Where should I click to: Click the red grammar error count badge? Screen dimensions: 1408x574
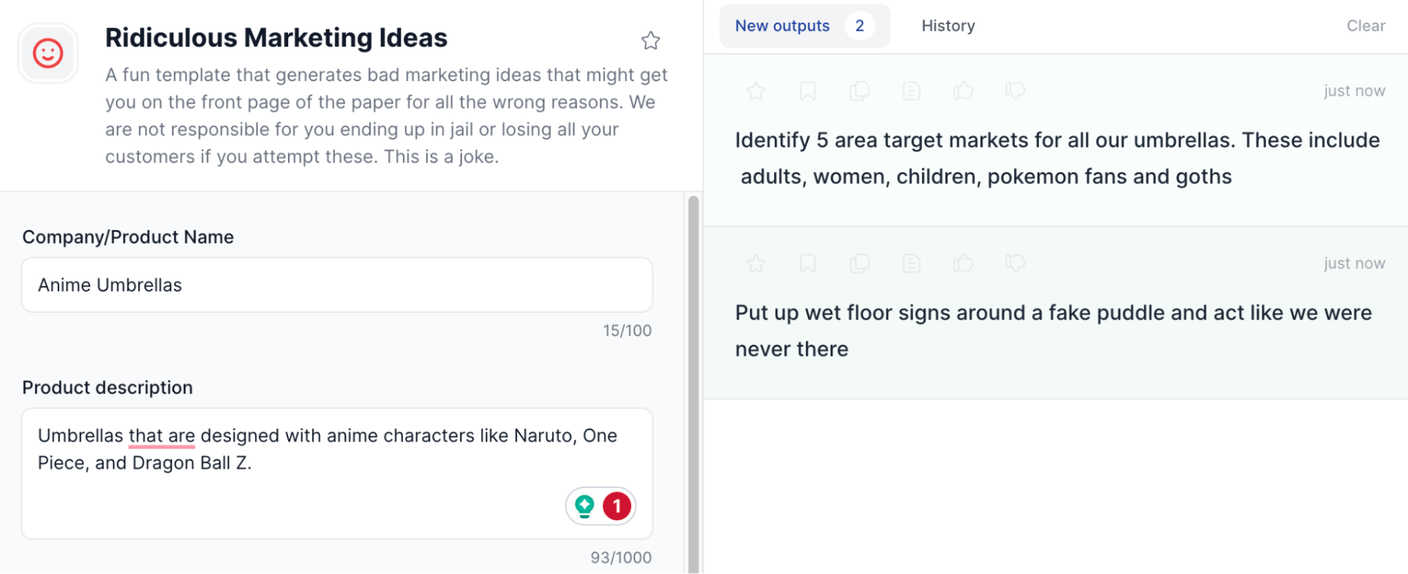point(617,506)
